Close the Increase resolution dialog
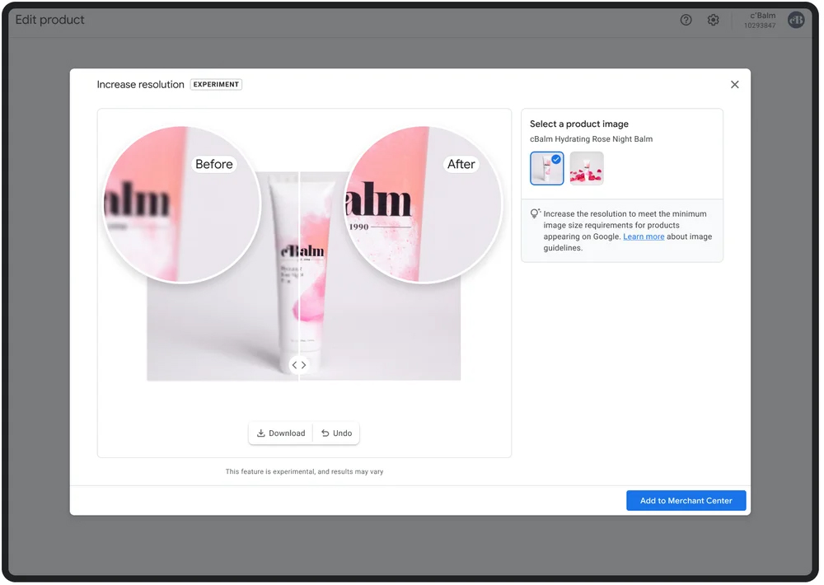 (x=735, y=85)
